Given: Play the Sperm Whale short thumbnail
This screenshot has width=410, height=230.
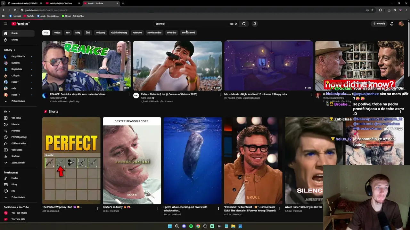Looking at the screenshot, I should (x=193, y=161).
